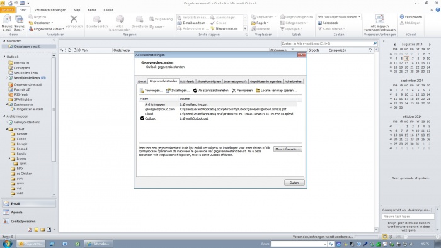Collapse the Archiefmappen section
The width and height of the screenshot is (441, 248).
coord(4,116)
